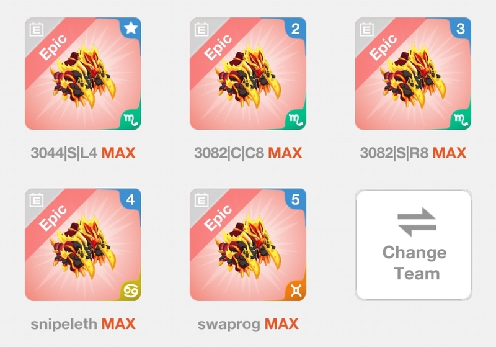The width and height of the screenshot is (496, 347).
Task: Open notes icon on swaprog card
Action: pyautogui.click(x=201, y=201)
